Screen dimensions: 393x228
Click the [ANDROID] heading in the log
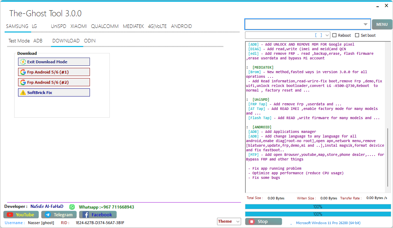[262, 127]
